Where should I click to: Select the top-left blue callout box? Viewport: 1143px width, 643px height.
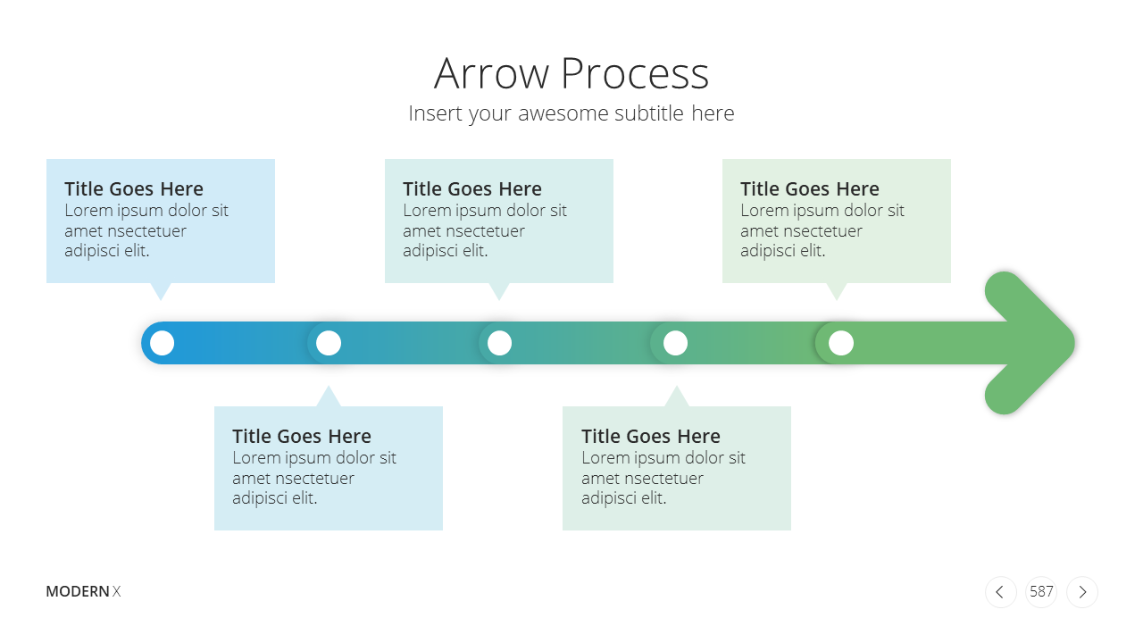coord(161,221)
